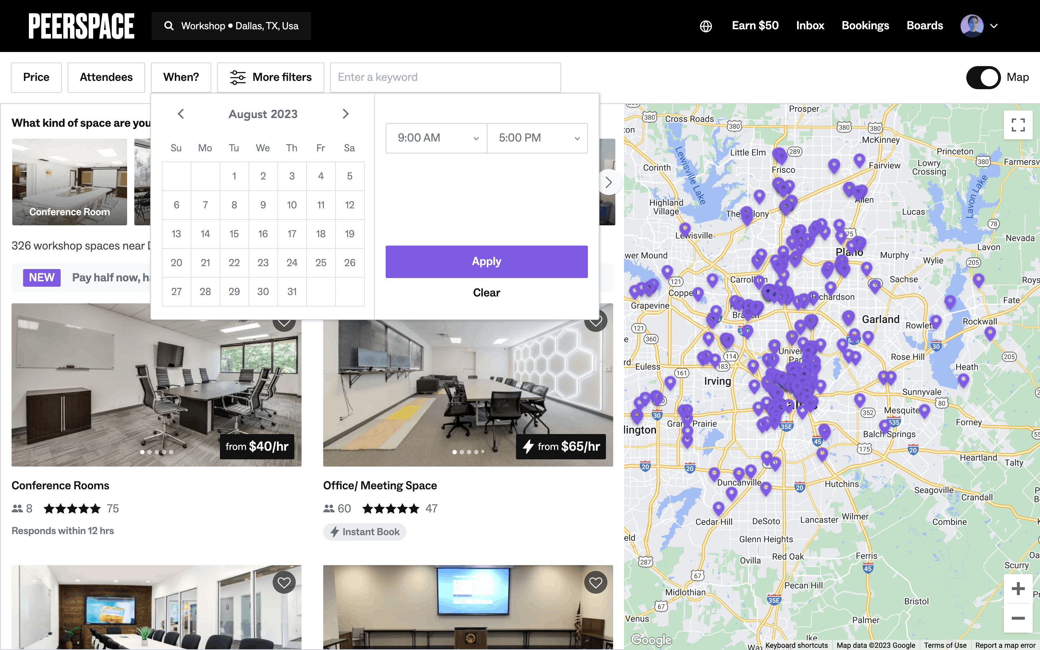Open the 5:00 PM end time dropdown
This screenshot has height=650, width=1040.
[537, 138]
